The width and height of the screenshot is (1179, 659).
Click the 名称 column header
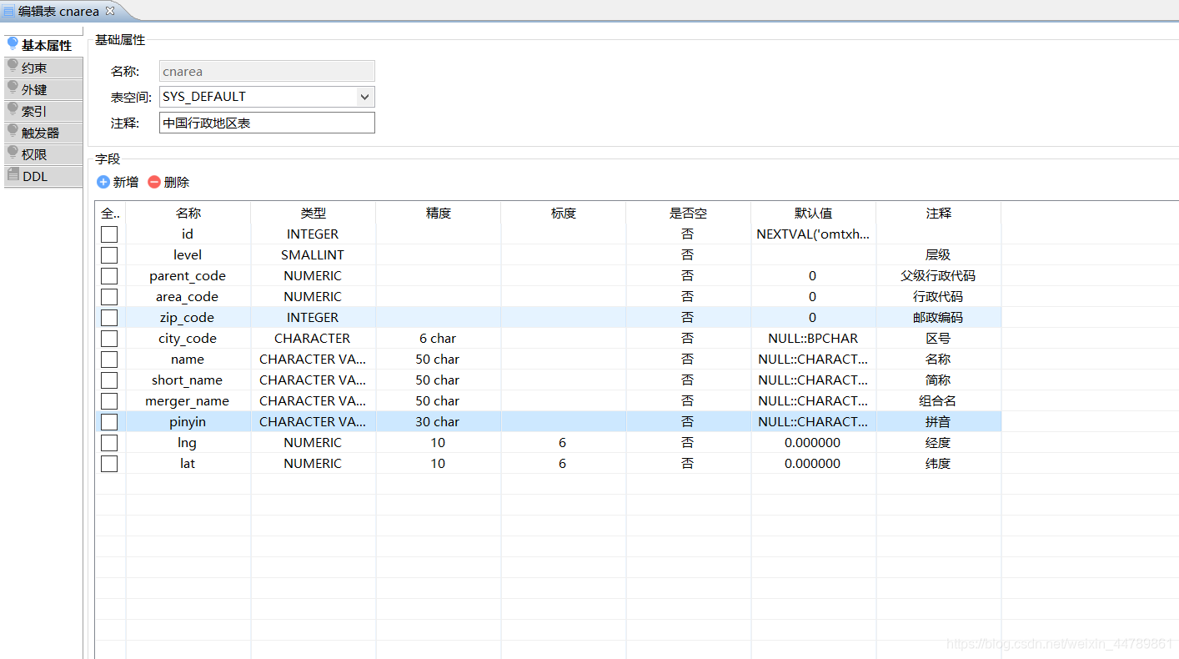click(188, 214)
